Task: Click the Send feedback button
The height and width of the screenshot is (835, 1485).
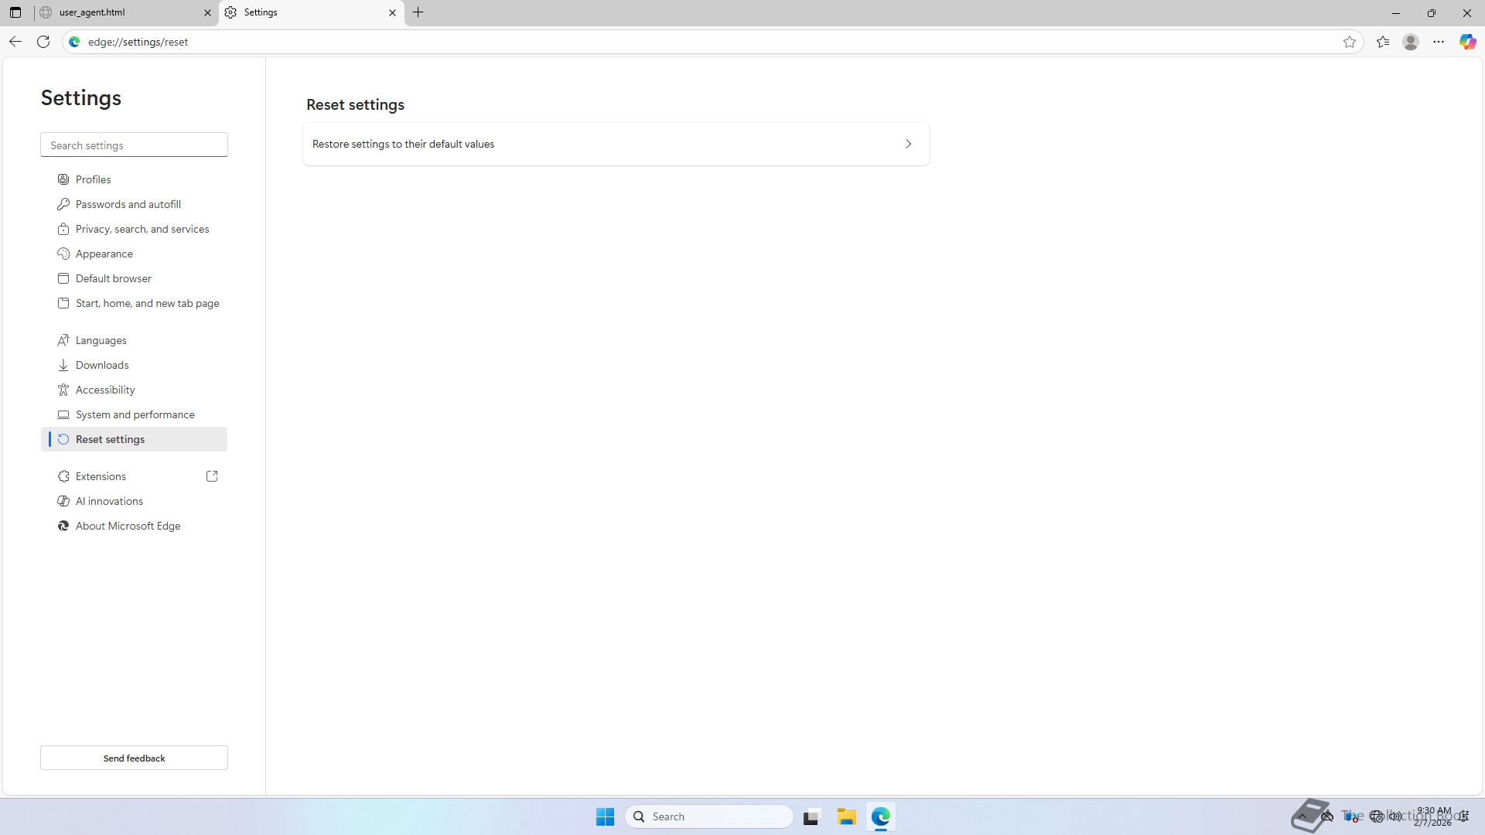Action: point(134,758)
